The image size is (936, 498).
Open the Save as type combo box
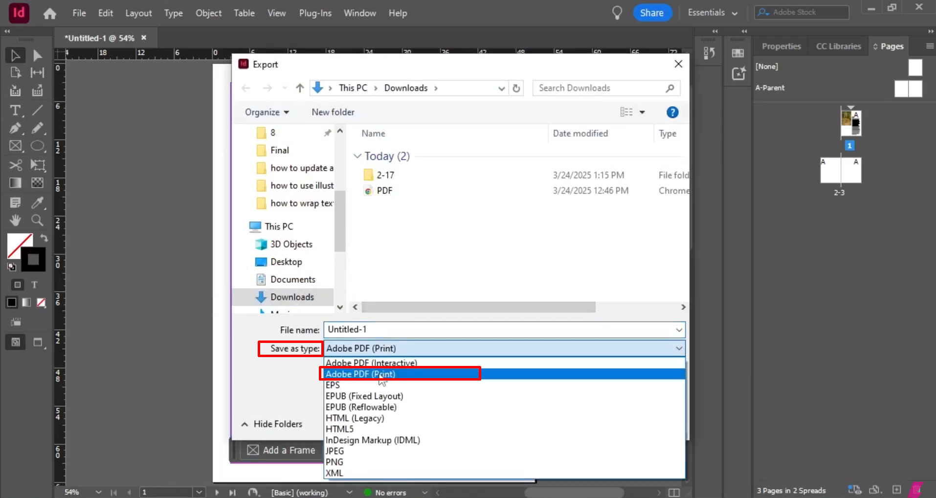[x=504, y=348]
